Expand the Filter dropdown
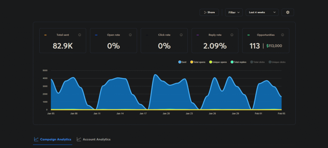This screenshot has height=148, width=328. coord(234,12)
